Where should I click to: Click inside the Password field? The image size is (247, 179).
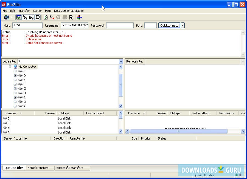tap(120, 25)
